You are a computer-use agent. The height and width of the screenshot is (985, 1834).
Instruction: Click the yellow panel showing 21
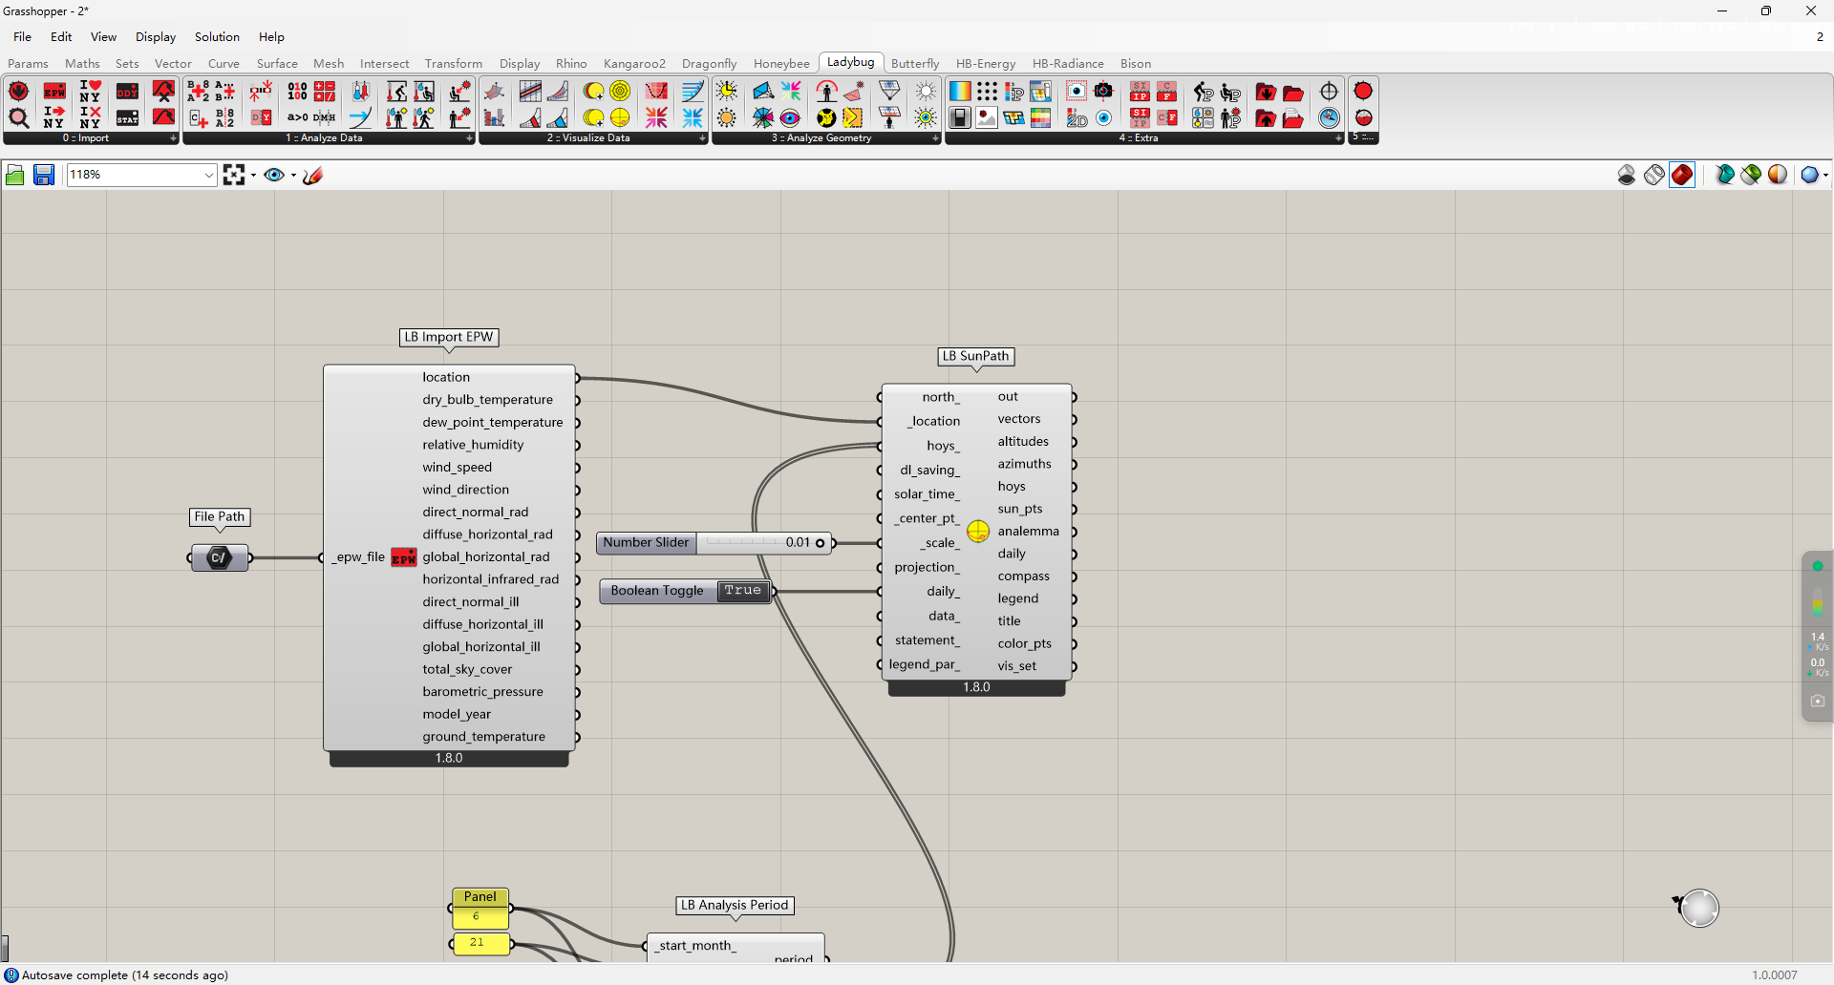[480, 943]
